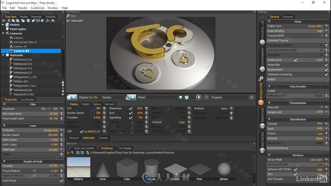The image size is (331, 186).
Task: Click the delete trash icon in Scene toolbar
Action: 28,21
